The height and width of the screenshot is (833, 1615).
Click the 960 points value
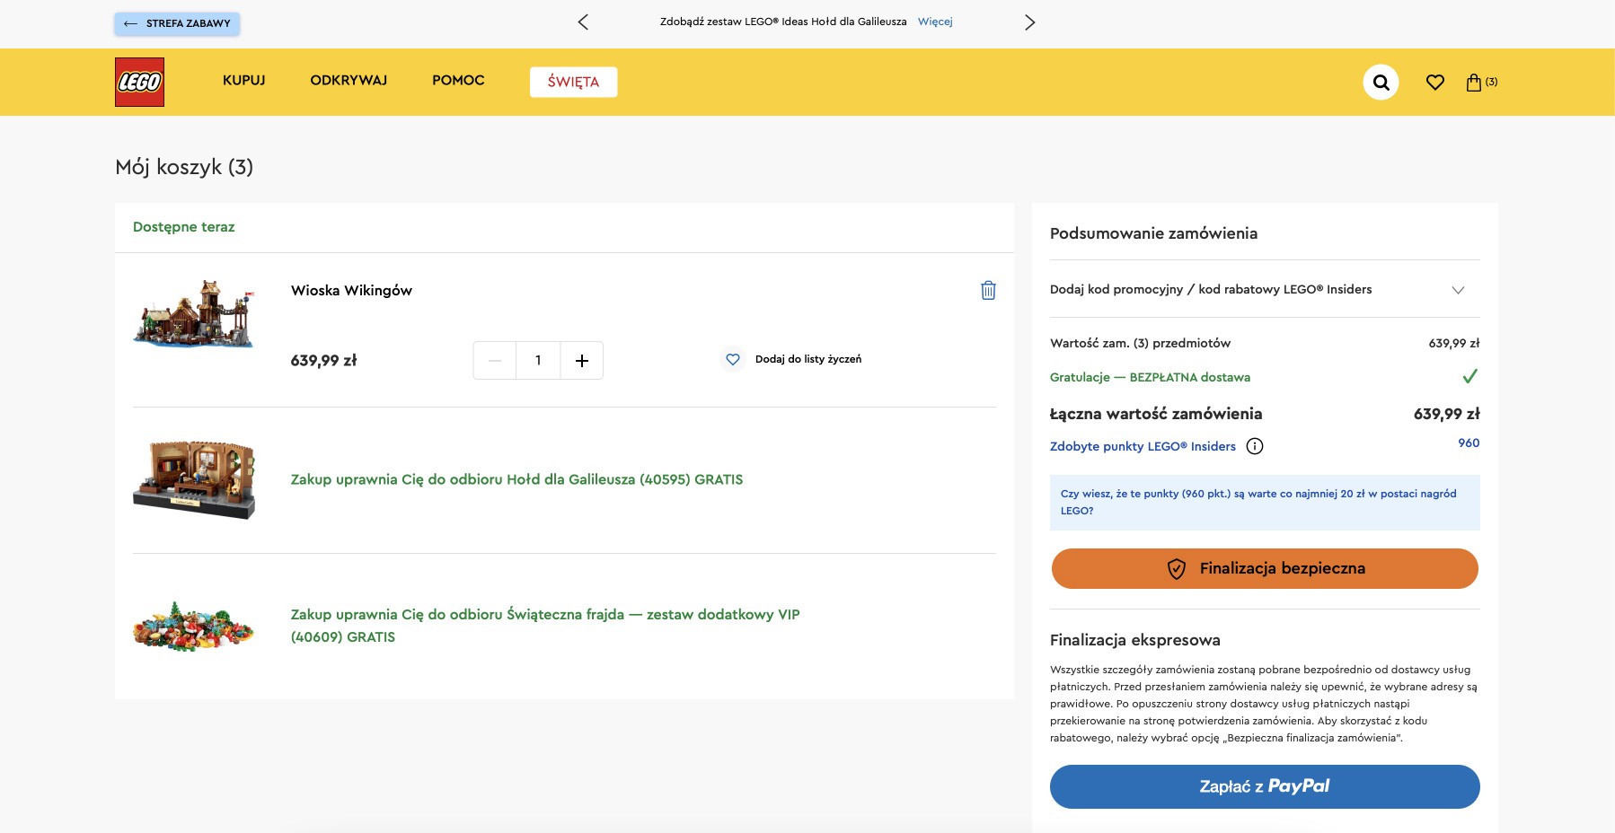1469,443
